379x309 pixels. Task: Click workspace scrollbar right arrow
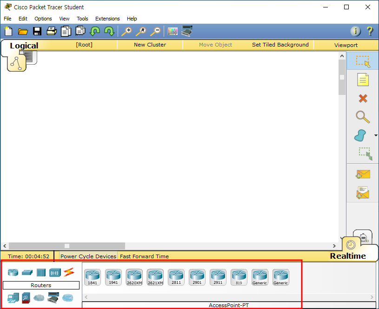coord(334,246)
